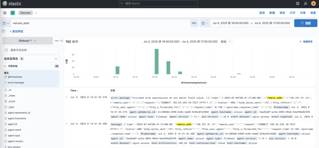
Task: Click the end date Jul 4 17:00:00.000
Action: [x=272, y=23]
